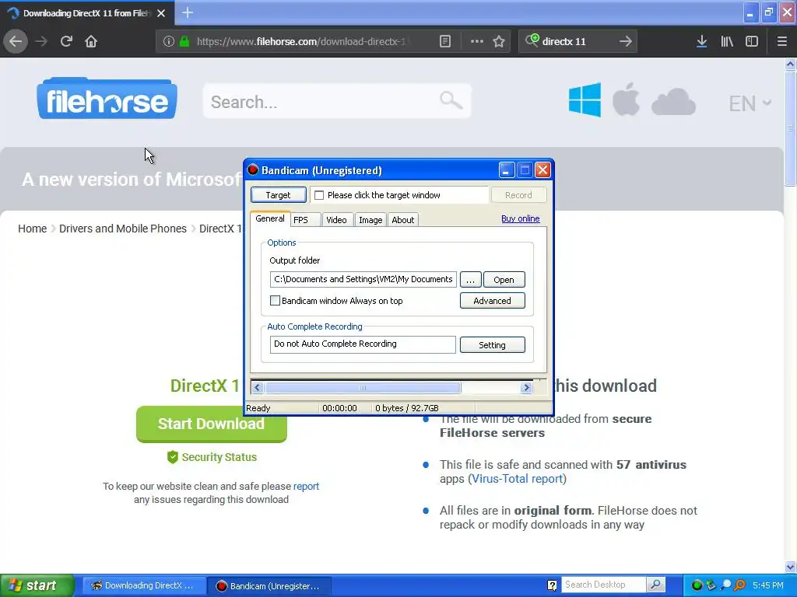Click the Firefox forward arrow
The height and width of the screenshot is (597, 797).
(x=42, y=41)
